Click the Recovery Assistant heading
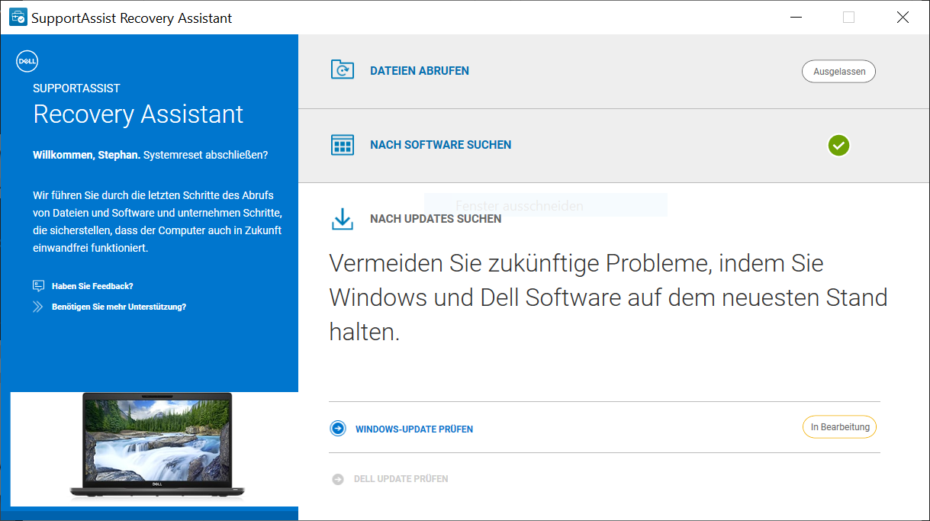This screenshot has height=521, width=930. tap(138, 114)
